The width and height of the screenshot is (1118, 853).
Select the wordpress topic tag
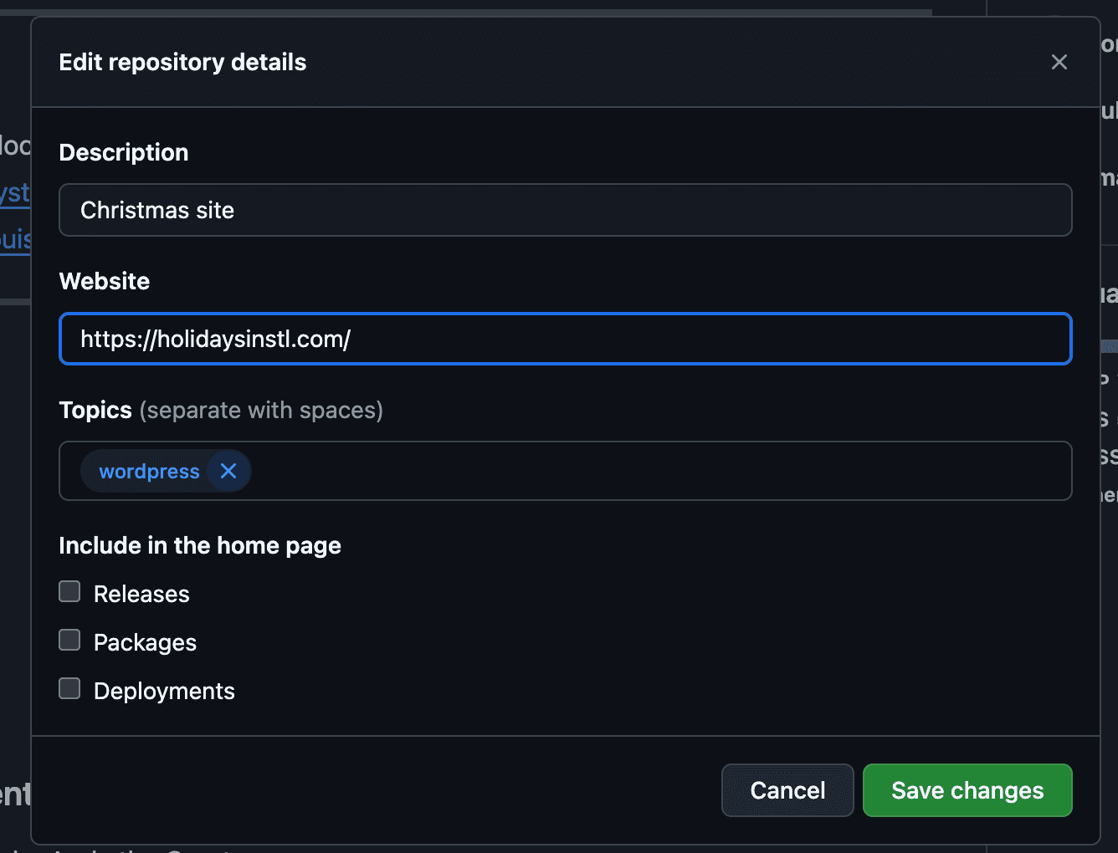pyautogui.click(x=148, y=471)
